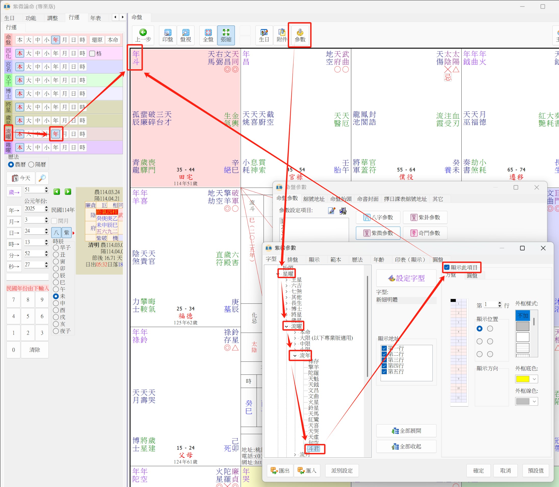Select the gray 外框樣式 swatch

click(522, 326)
